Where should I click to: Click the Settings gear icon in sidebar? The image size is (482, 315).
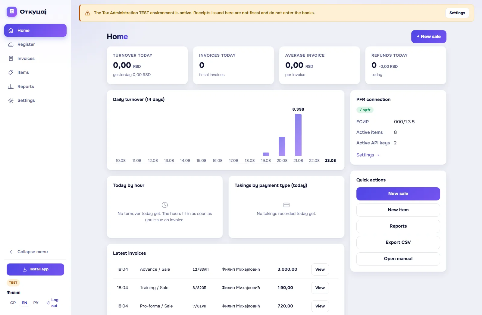(x=11, y=101)
